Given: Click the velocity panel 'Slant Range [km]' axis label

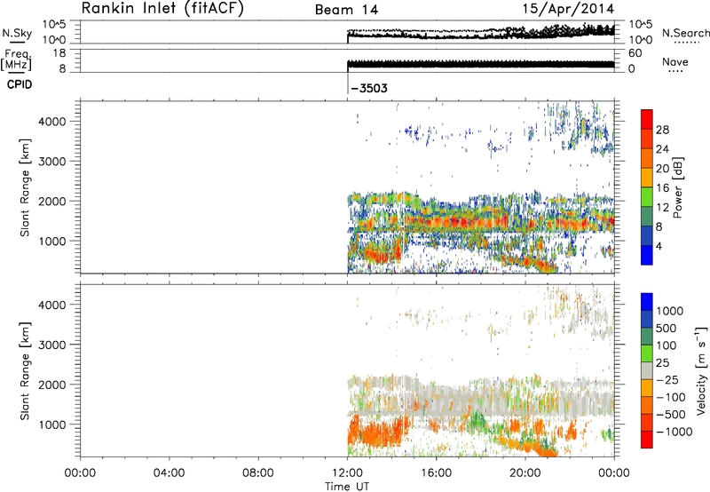Looking at the screenshot, I should tap(25, 371).
